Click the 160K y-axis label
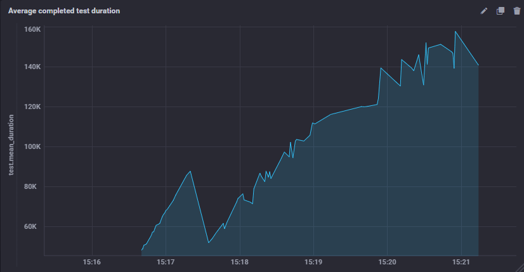This screenshot has width=524, height=272. coord(32,29)
